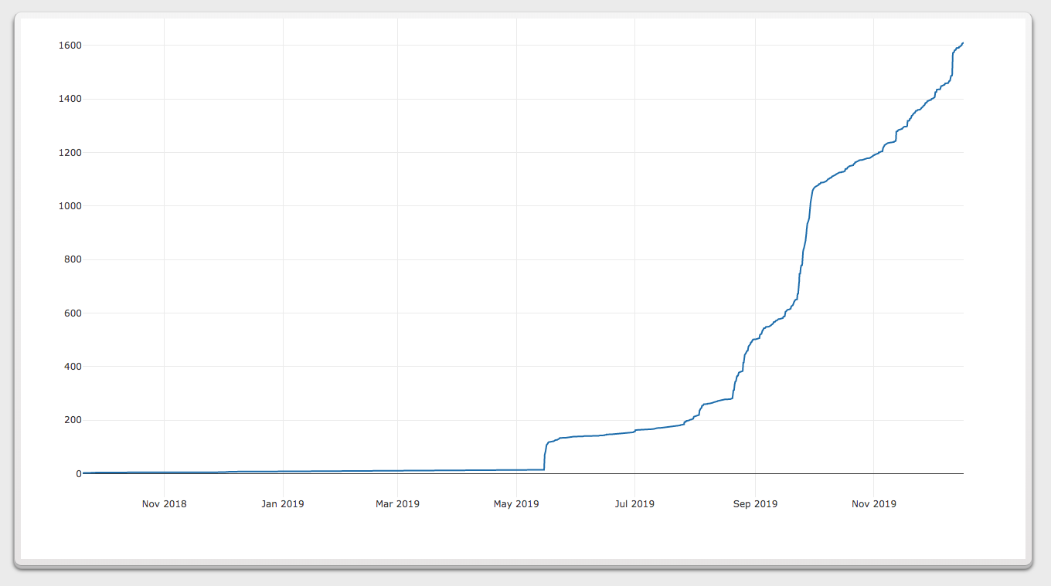Select the Nov 2019 axis label
Image resolution: width=1051 pixels, height=586 pixels.
[x=873, y=503]
